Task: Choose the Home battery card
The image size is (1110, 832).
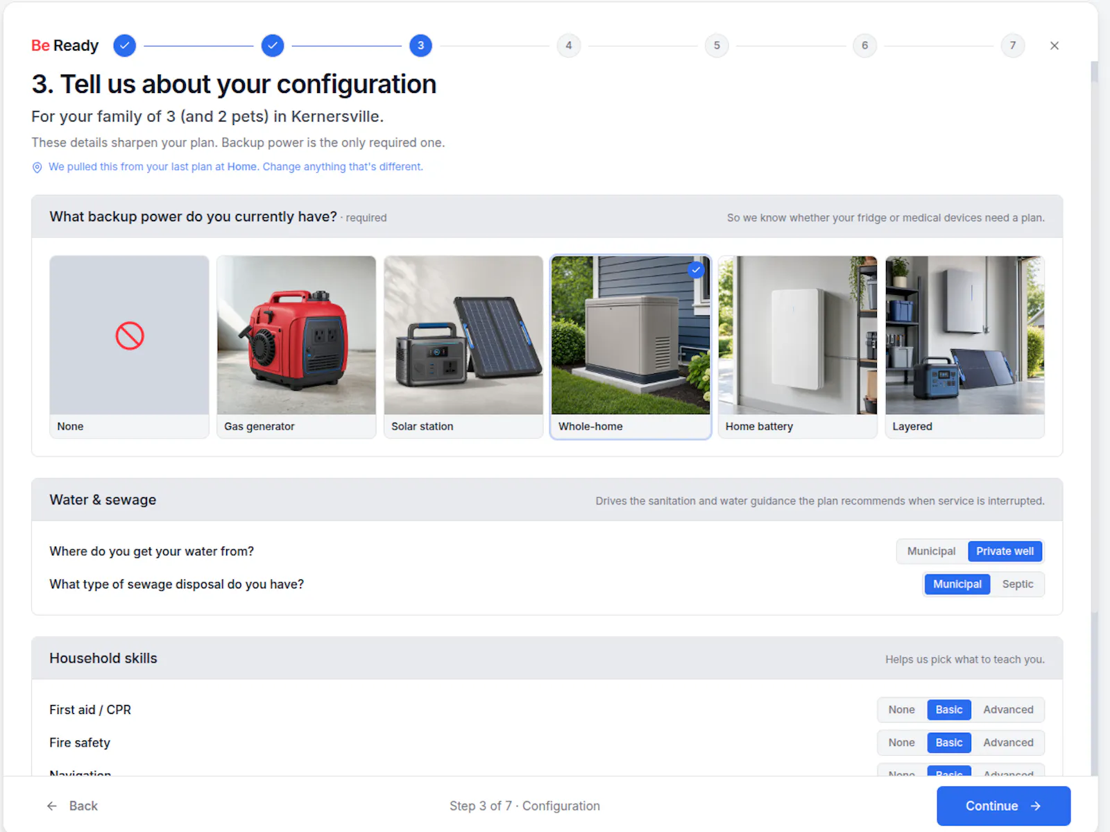Action: (798, 347)
